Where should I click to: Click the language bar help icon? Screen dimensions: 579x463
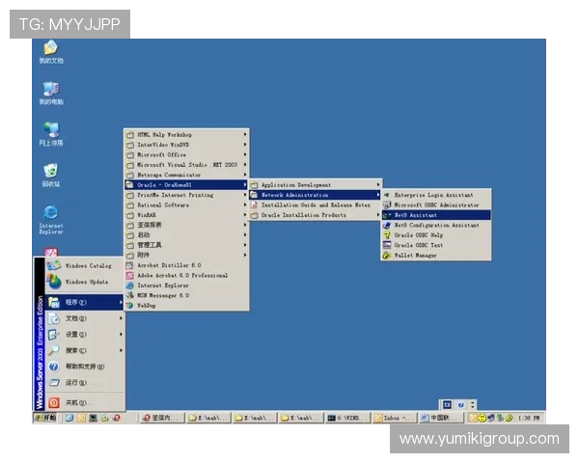[460, 405]
